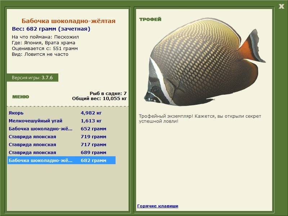Select Бабочка шоколадно-жё... 652 грамм row
288x216 pixels.
[61, 129]
